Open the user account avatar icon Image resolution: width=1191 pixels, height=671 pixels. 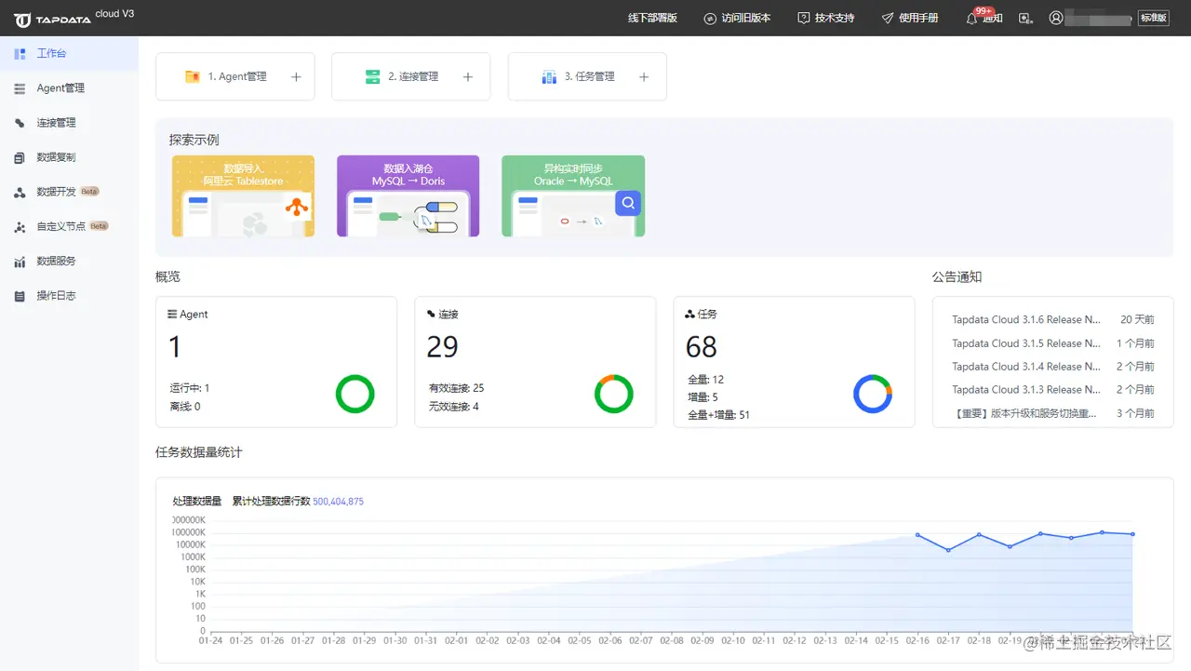1056,18
